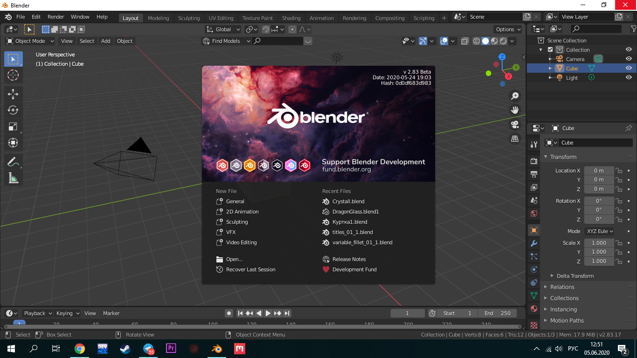Open Physics properties tab icon

[534, 269]
